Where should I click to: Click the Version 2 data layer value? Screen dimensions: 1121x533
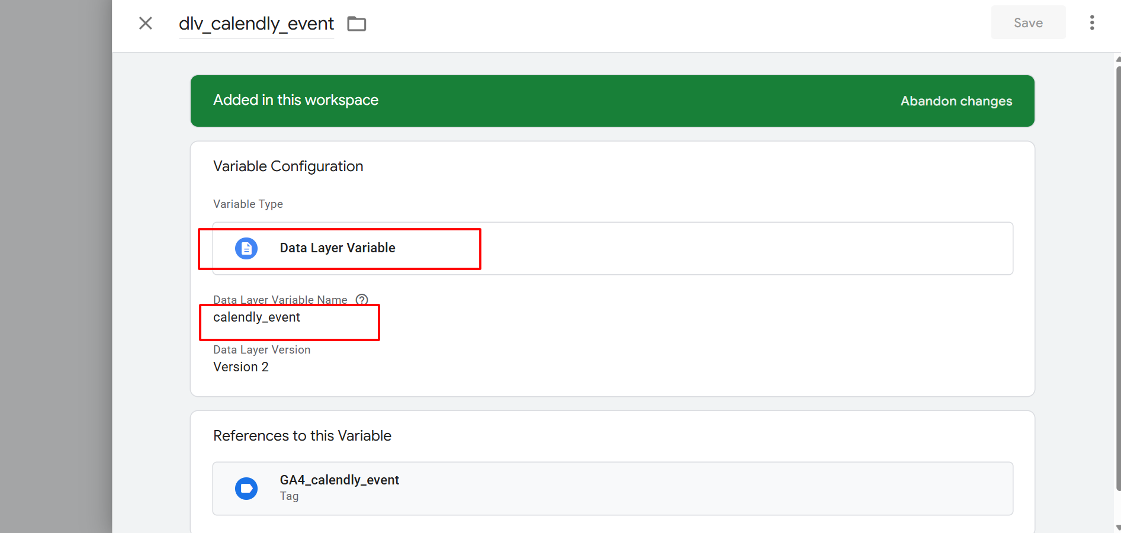[240, 367]
